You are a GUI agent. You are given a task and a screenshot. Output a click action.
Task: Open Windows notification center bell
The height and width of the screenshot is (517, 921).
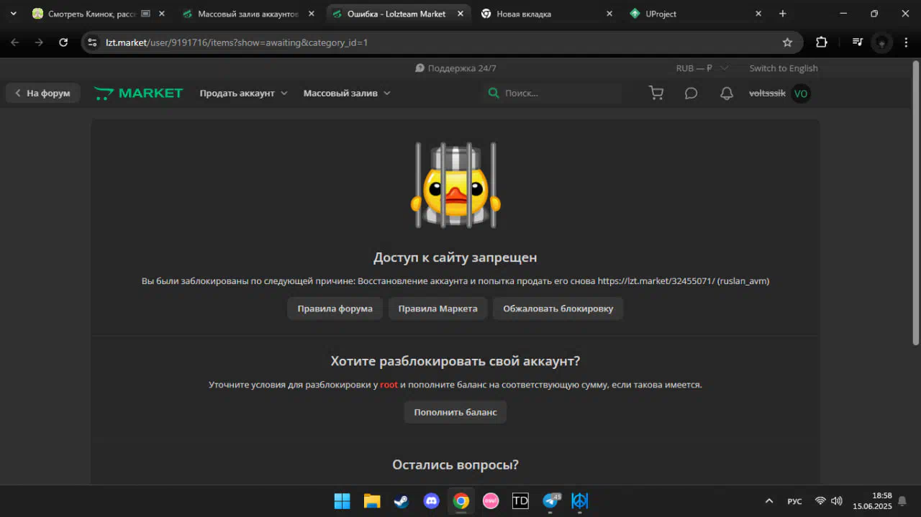902,501
